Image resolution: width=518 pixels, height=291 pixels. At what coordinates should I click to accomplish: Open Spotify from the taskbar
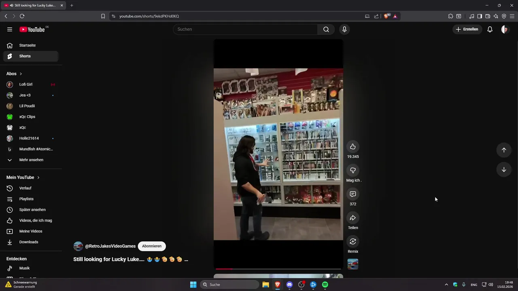(325, 285)
